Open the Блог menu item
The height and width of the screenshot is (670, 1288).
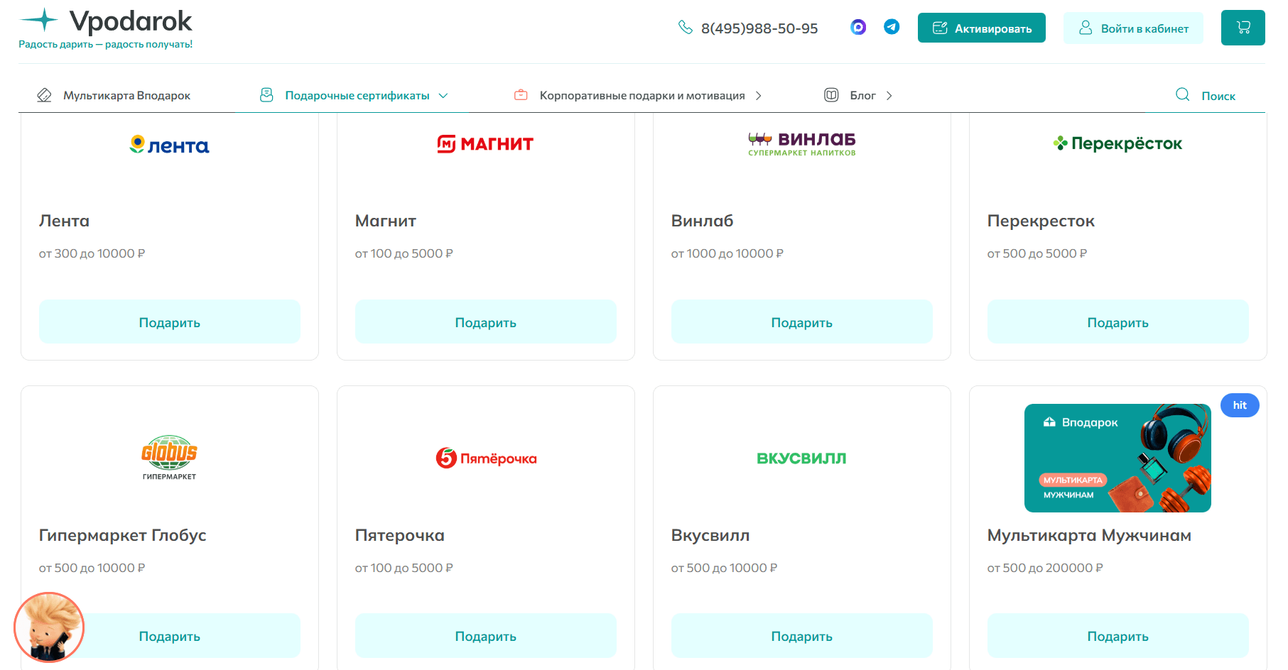862,96
